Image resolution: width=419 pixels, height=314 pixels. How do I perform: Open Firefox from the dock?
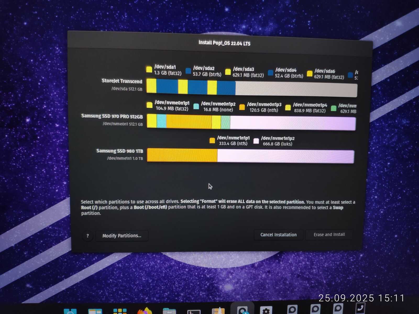tap(145, 311)
